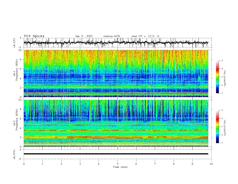Click the "-7" tick on ch.1 colorbar
The width and height of the screenshot is (238, 184).
point(221,93)
